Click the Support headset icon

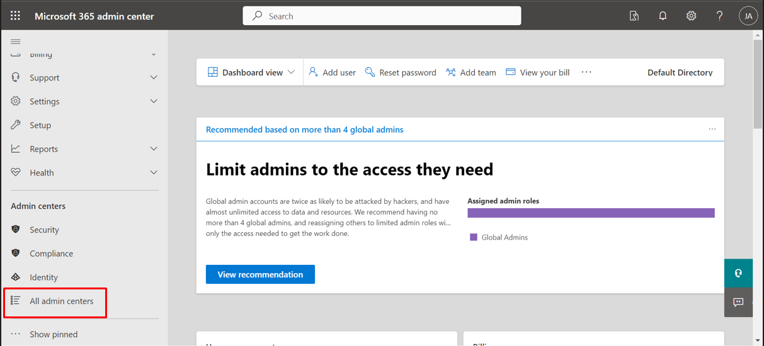[16, 77]
